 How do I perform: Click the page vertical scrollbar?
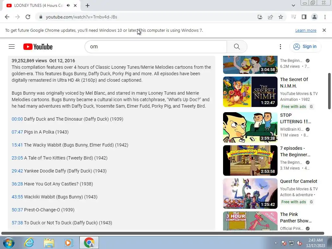click(x=329, y=91)
